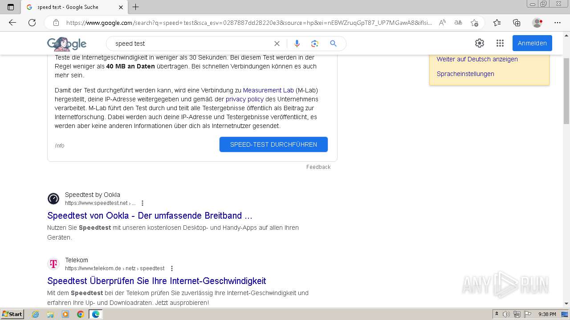
Task: Open Read aloud icon in address bar
Action: [x=442, y=23]
